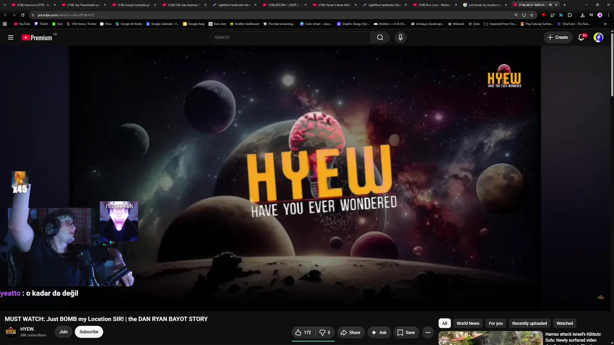
Task: Click the HYEW watermark on video
Action: pyautogui.click(x=600, y=297)
